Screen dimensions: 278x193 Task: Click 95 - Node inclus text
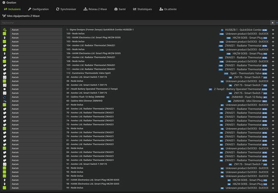(x=75, y=172)
